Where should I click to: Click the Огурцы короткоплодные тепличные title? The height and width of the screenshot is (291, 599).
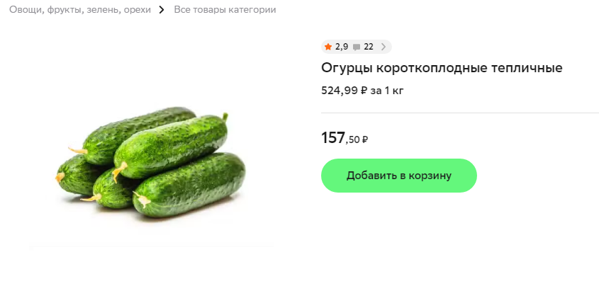point(442,68)
